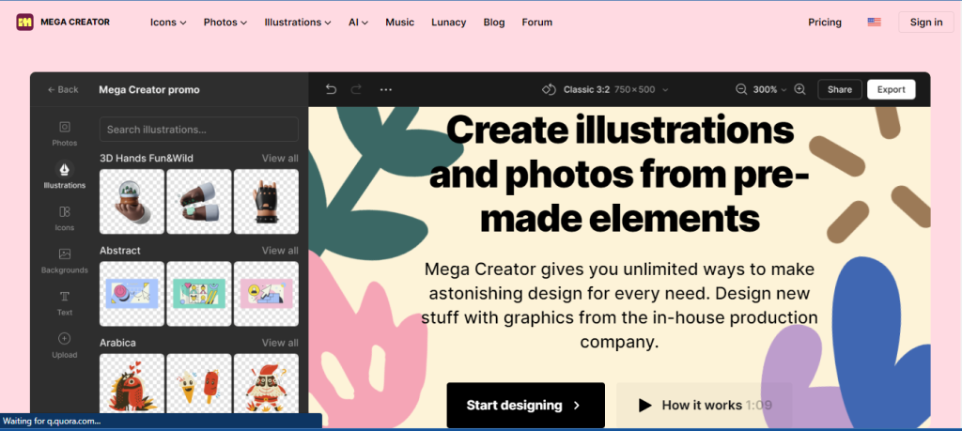This screenshot has height=431, width=962.
Task: Click the Export button
Action: coord(891,89)
